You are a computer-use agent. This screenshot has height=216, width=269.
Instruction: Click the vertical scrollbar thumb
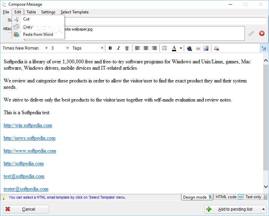(266, 118)
